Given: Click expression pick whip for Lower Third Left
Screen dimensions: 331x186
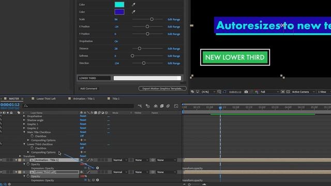Looking at the screenshot, I should point(93,180).
